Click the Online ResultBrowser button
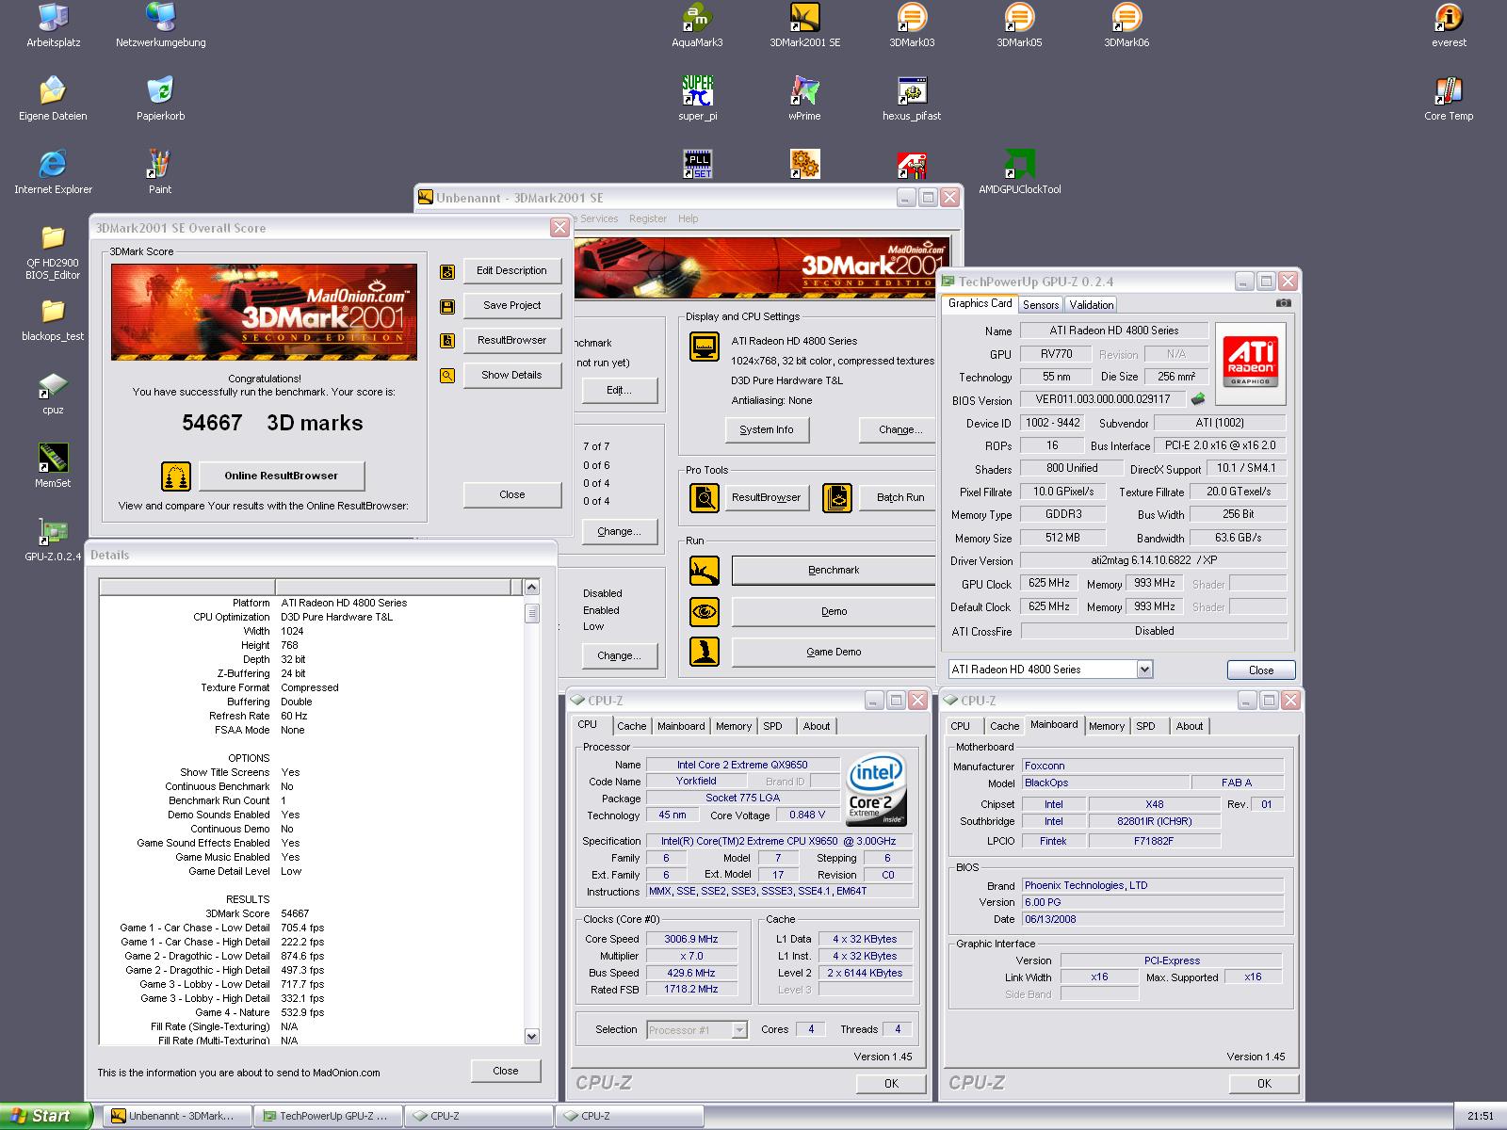 281,476
